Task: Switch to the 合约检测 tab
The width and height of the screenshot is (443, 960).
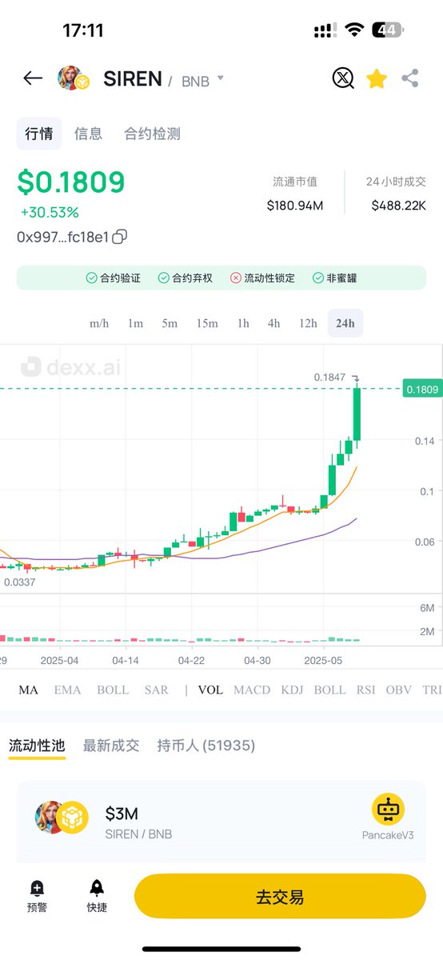Action: pos(152,134)
